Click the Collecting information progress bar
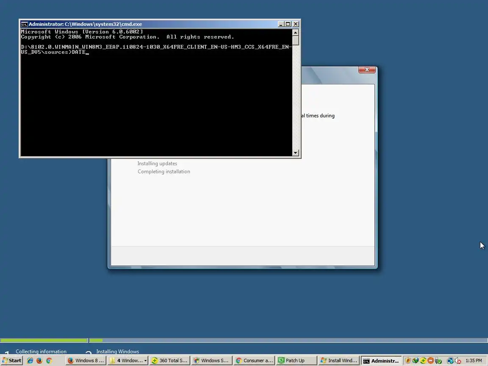Image resolution: width=488 pixels, height=366 pixels. tap(44, 340)
